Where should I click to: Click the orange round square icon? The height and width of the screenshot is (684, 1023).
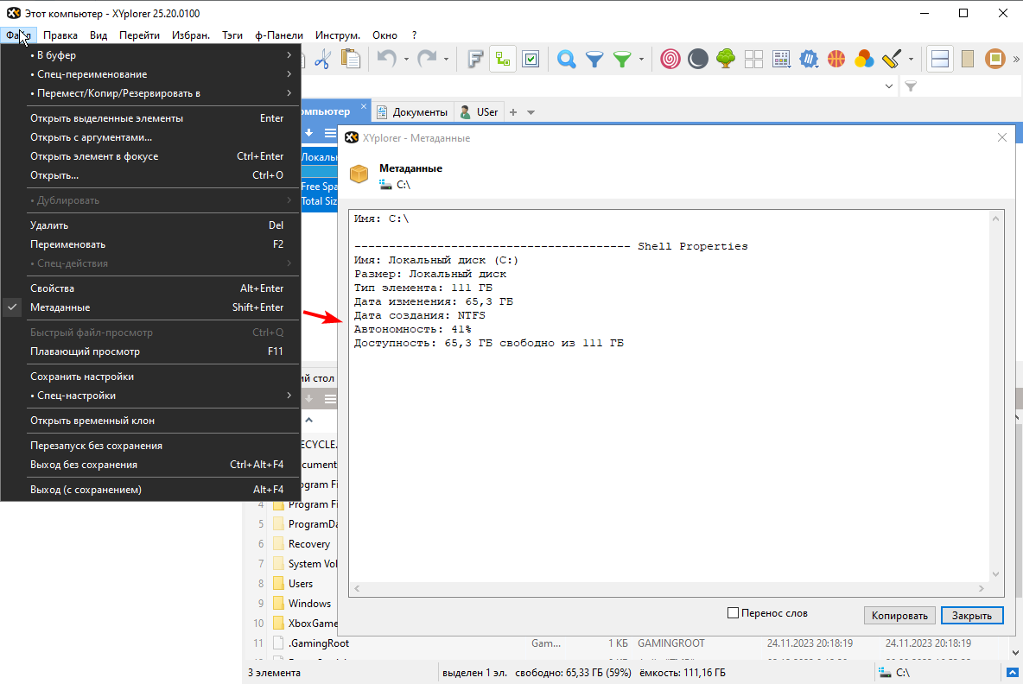(x=995, y=60)
